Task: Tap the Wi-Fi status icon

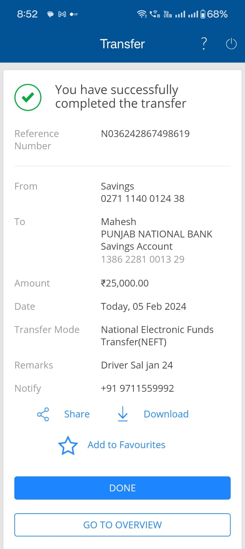Action: (141, 14)
